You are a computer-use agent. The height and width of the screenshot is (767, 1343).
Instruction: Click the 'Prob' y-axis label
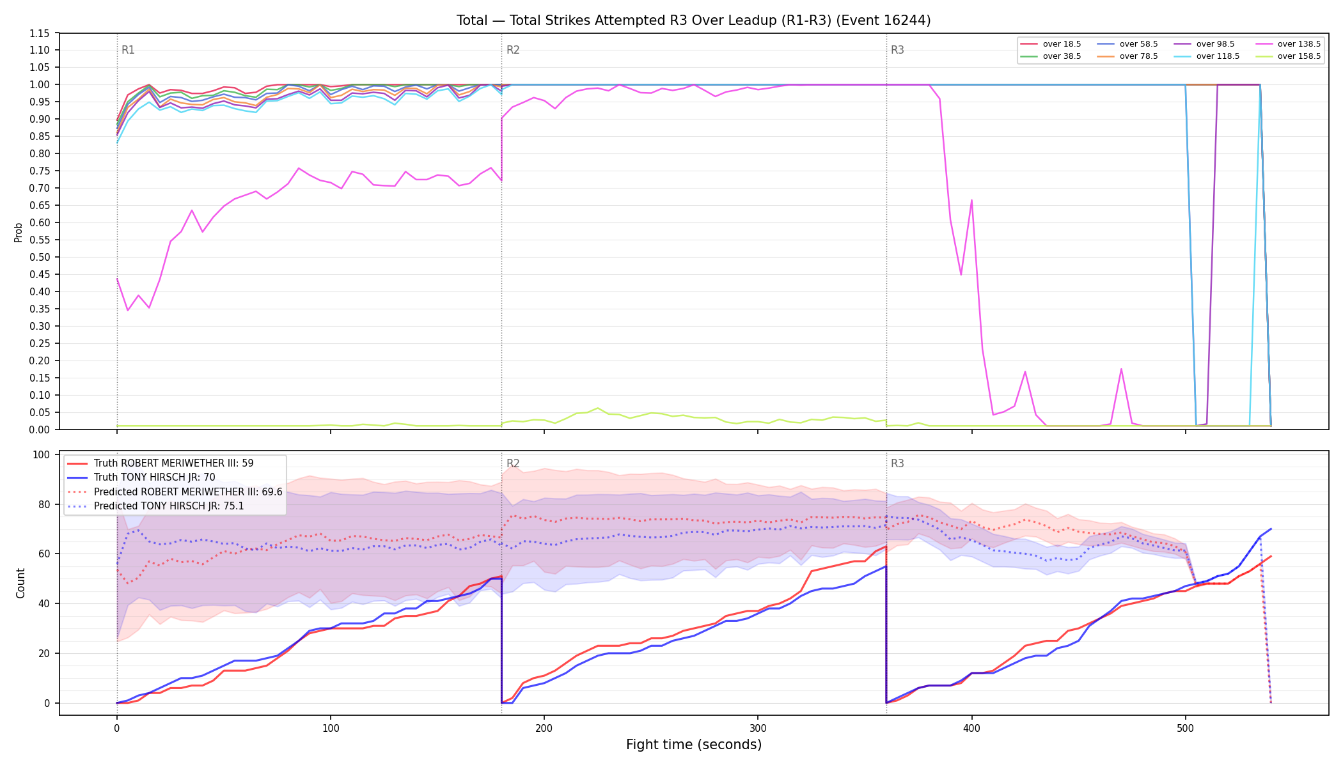pos(19,232)
